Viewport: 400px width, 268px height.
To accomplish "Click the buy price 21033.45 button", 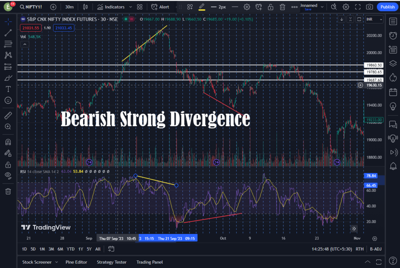I will click(64, 28).
